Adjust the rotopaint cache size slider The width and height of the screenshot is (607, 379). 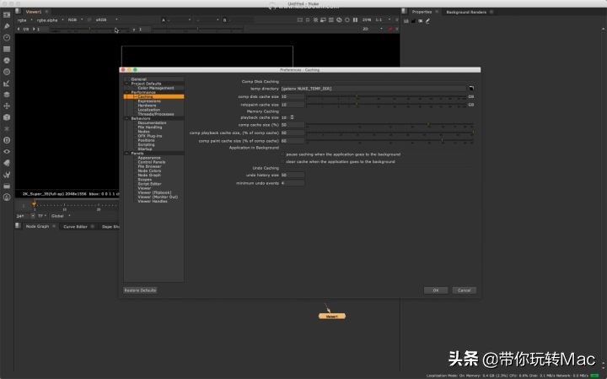pyautogui.click(x=387, y=105)
